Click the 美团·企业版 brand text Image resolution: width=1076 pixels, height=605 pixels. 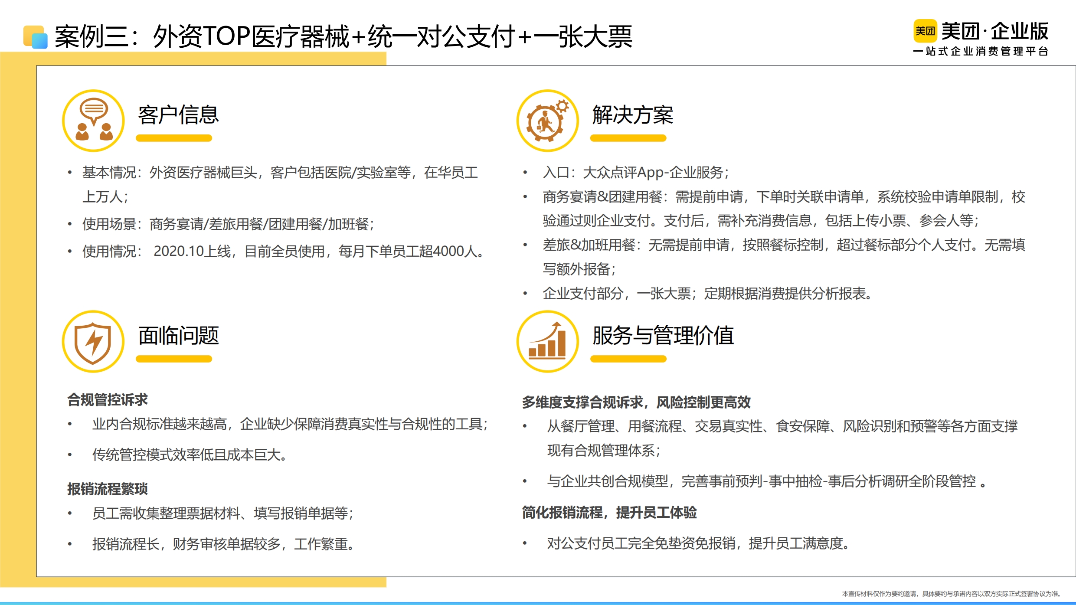(x=995, y=31)
